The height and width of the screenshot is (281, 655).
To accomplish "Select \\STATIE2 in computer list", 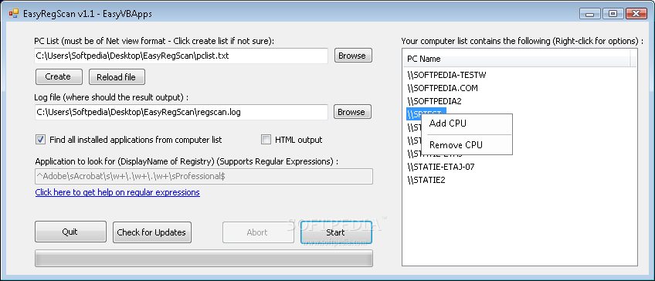I will pyautogui.click(x=426, y=180).
